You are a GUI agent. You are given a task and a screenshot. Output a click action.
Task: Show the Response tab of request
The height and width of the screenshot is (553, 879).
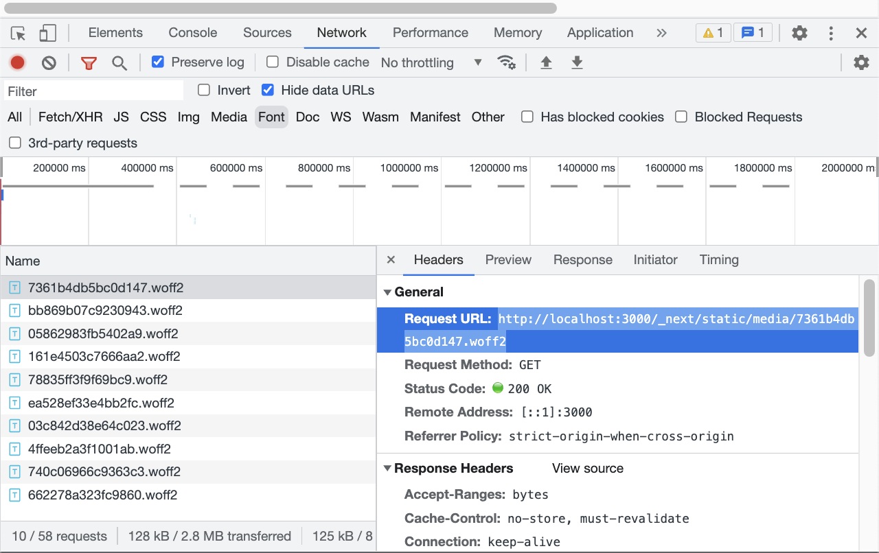point(583,259)
